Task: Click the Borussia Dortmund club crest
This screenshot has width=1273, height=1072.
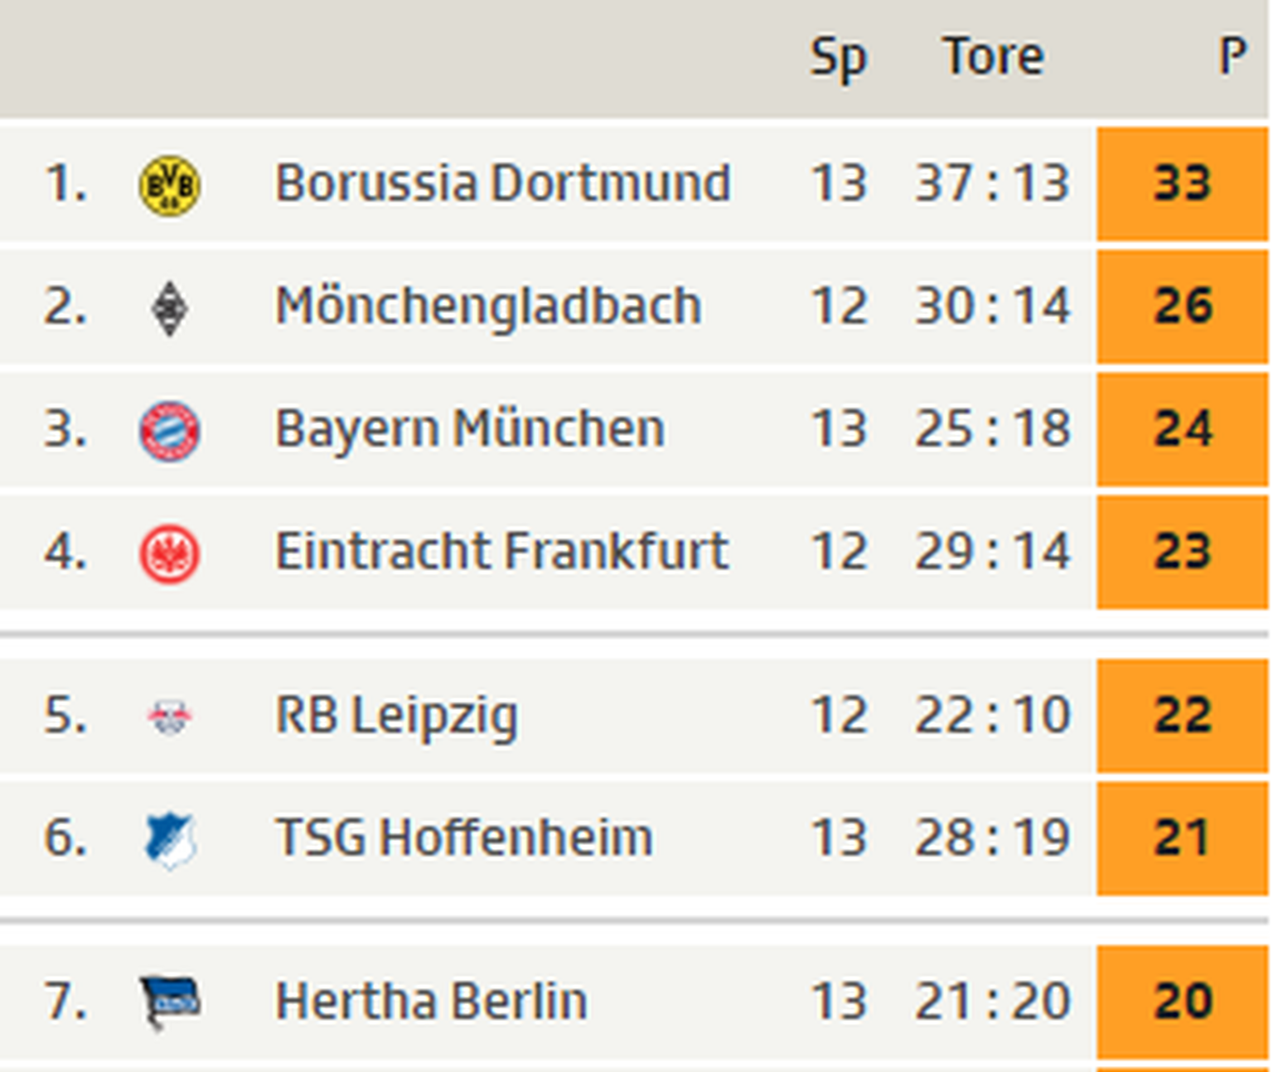Action: pyautogui.click(x=170, y=185)
